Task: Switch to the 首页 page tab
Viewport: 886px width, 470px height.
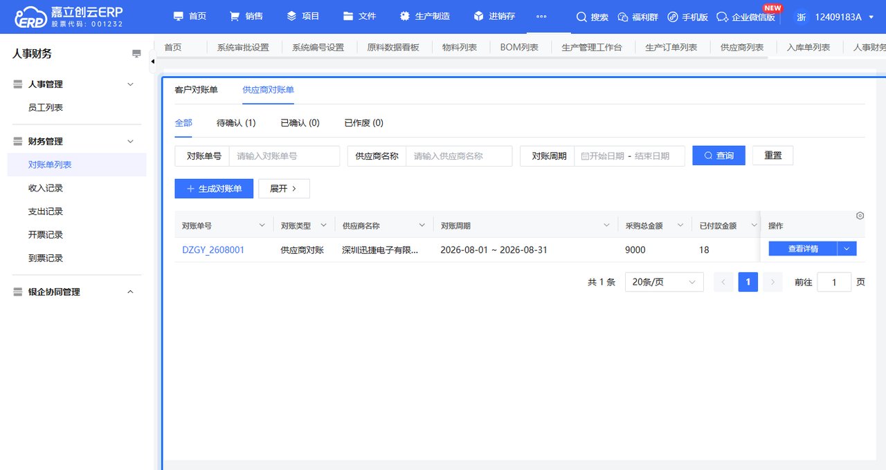Action: [173, 48]
